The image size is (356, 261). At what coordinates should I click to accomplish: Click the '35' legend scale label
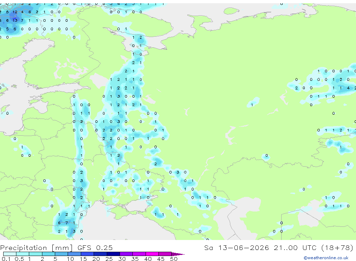[x=135, y=259]
